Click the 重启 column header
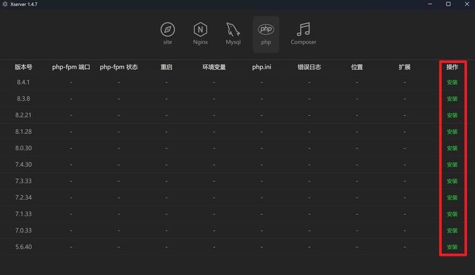Screen dimensions: 475x275 [x=166, y=67]
